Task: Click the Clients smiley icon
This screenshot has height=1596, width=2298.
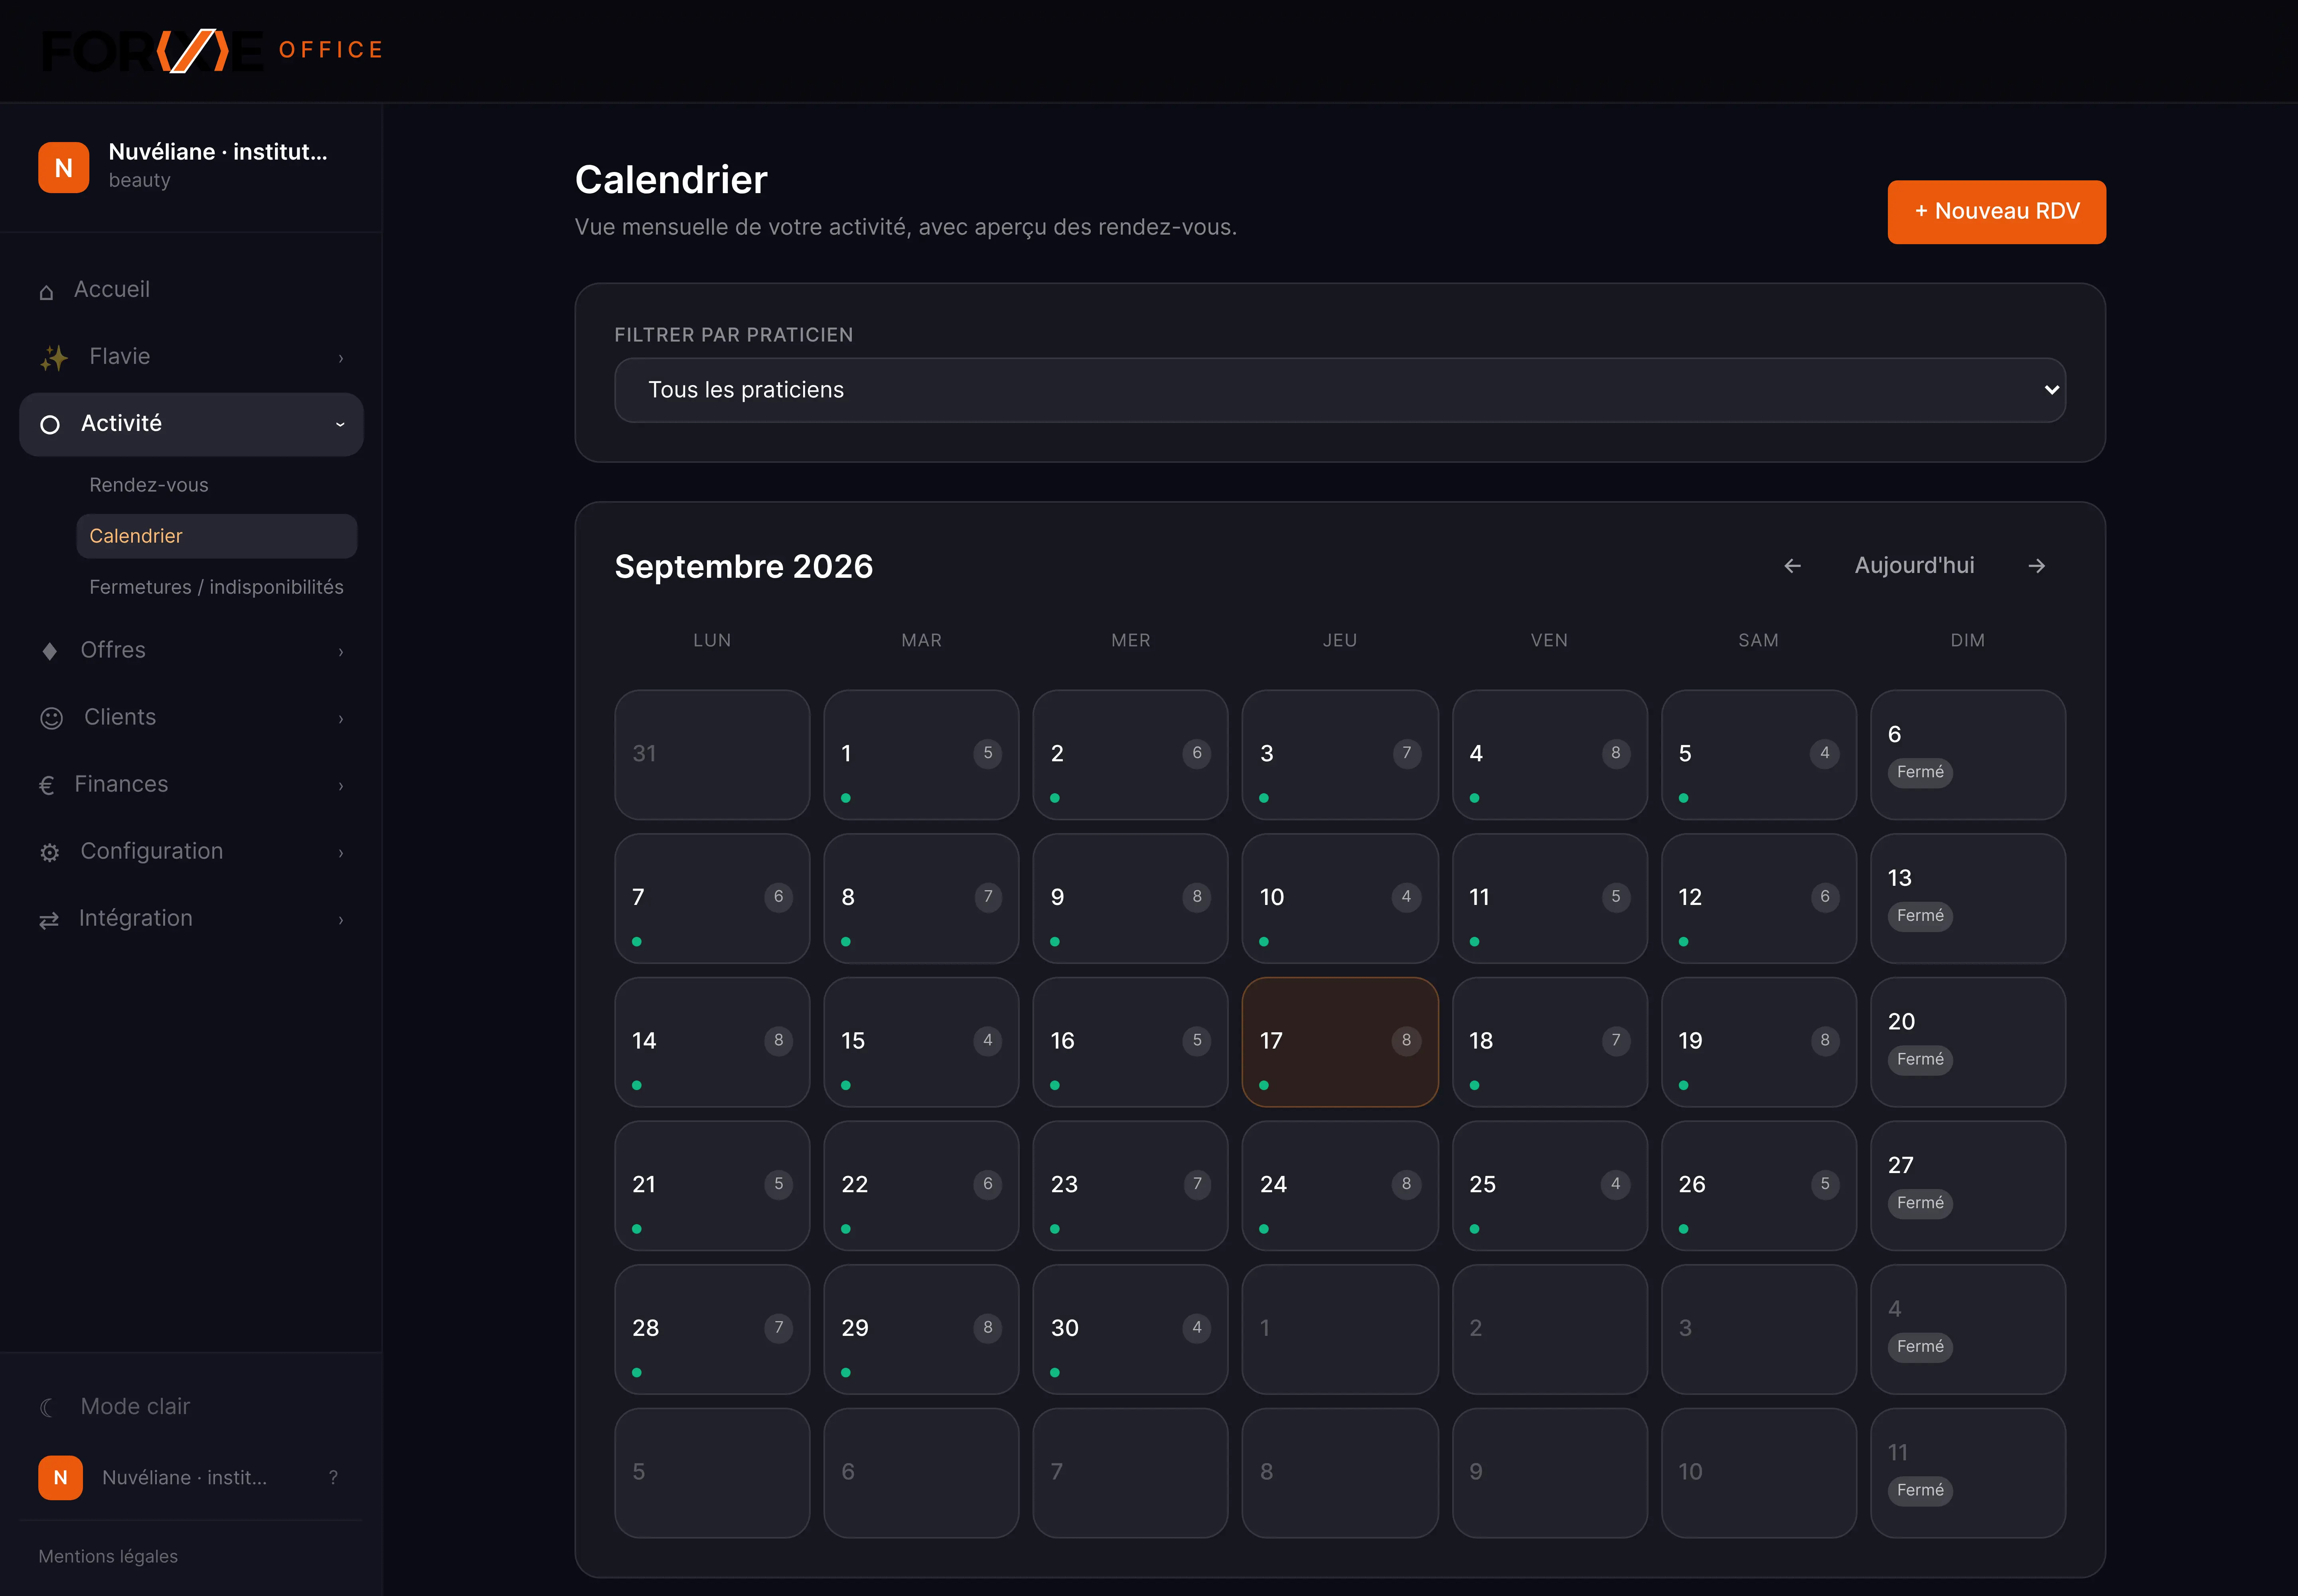Action: (x=51, y=718)
